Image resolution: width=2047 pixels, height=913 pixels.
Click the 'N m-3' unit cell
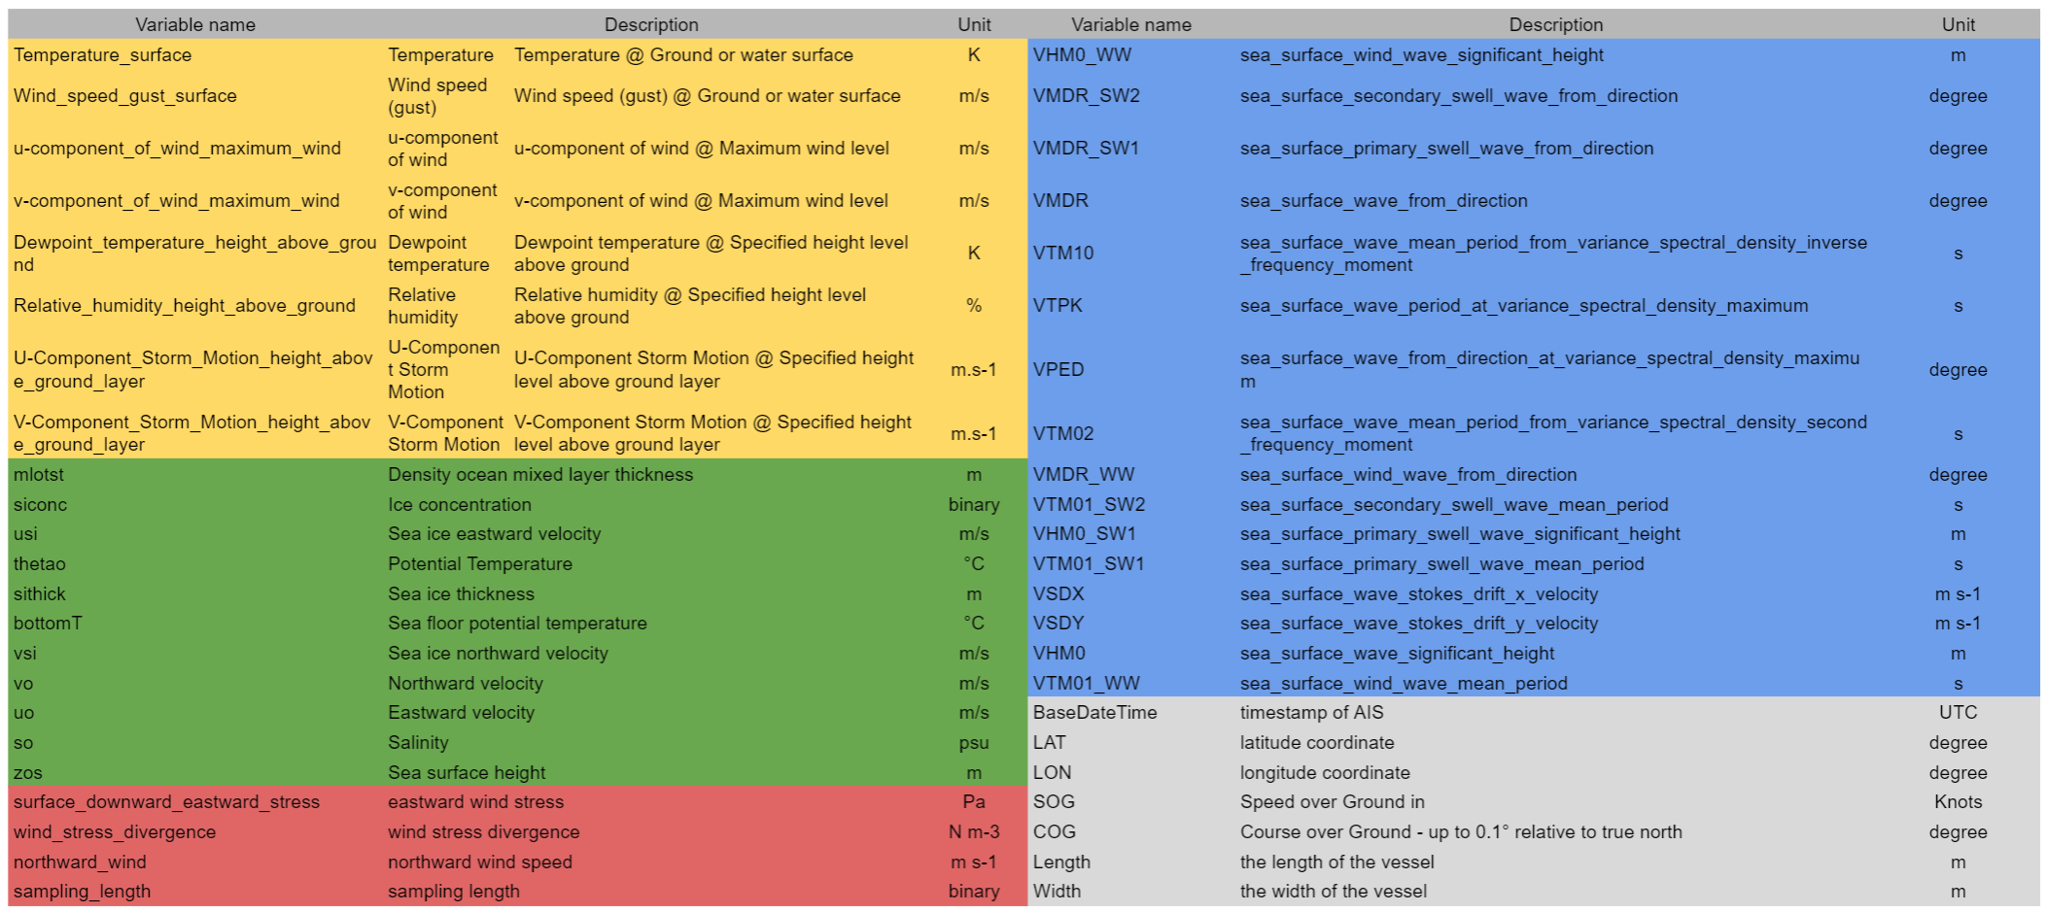click(974, 832)
